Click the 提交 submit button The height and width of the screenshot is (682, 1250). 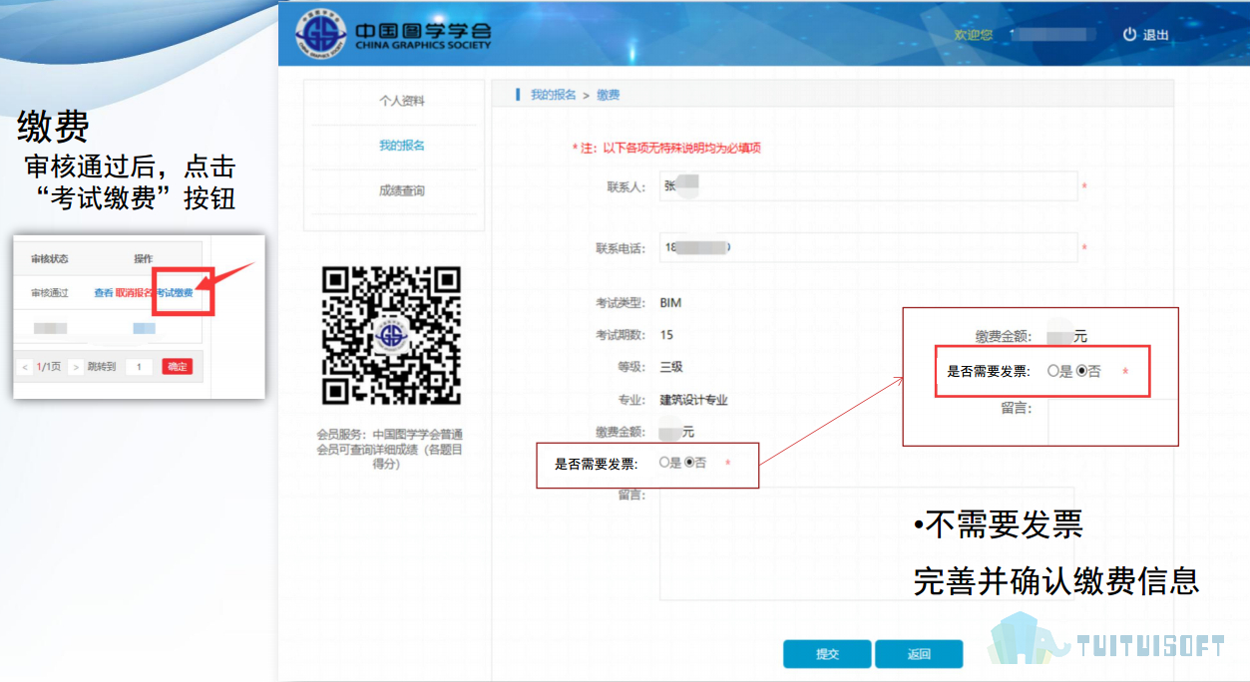click(827, 654)
